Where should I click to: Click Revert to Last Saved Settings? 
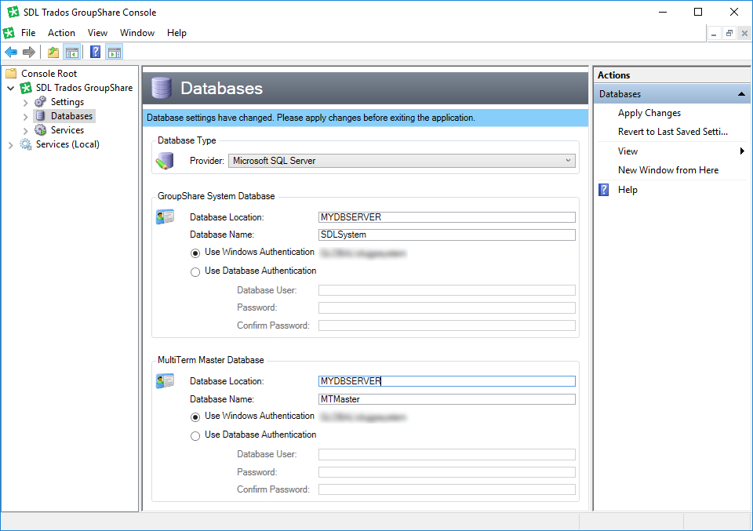point(672,132)
